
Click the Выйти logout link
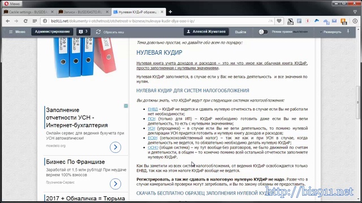240,32
